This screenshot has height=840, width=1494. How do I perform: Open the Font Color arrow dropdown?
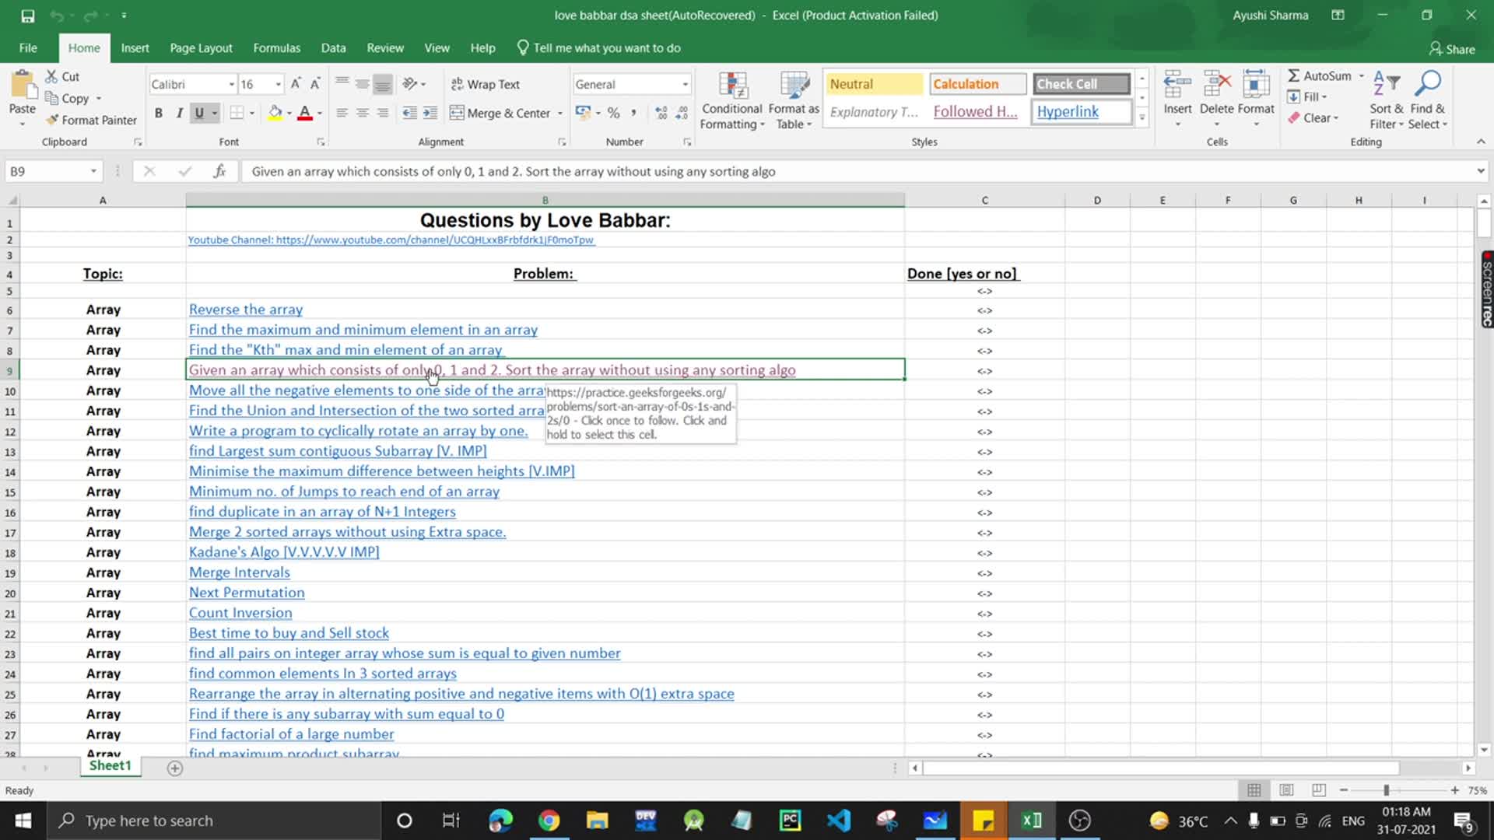tap(320, 113)
